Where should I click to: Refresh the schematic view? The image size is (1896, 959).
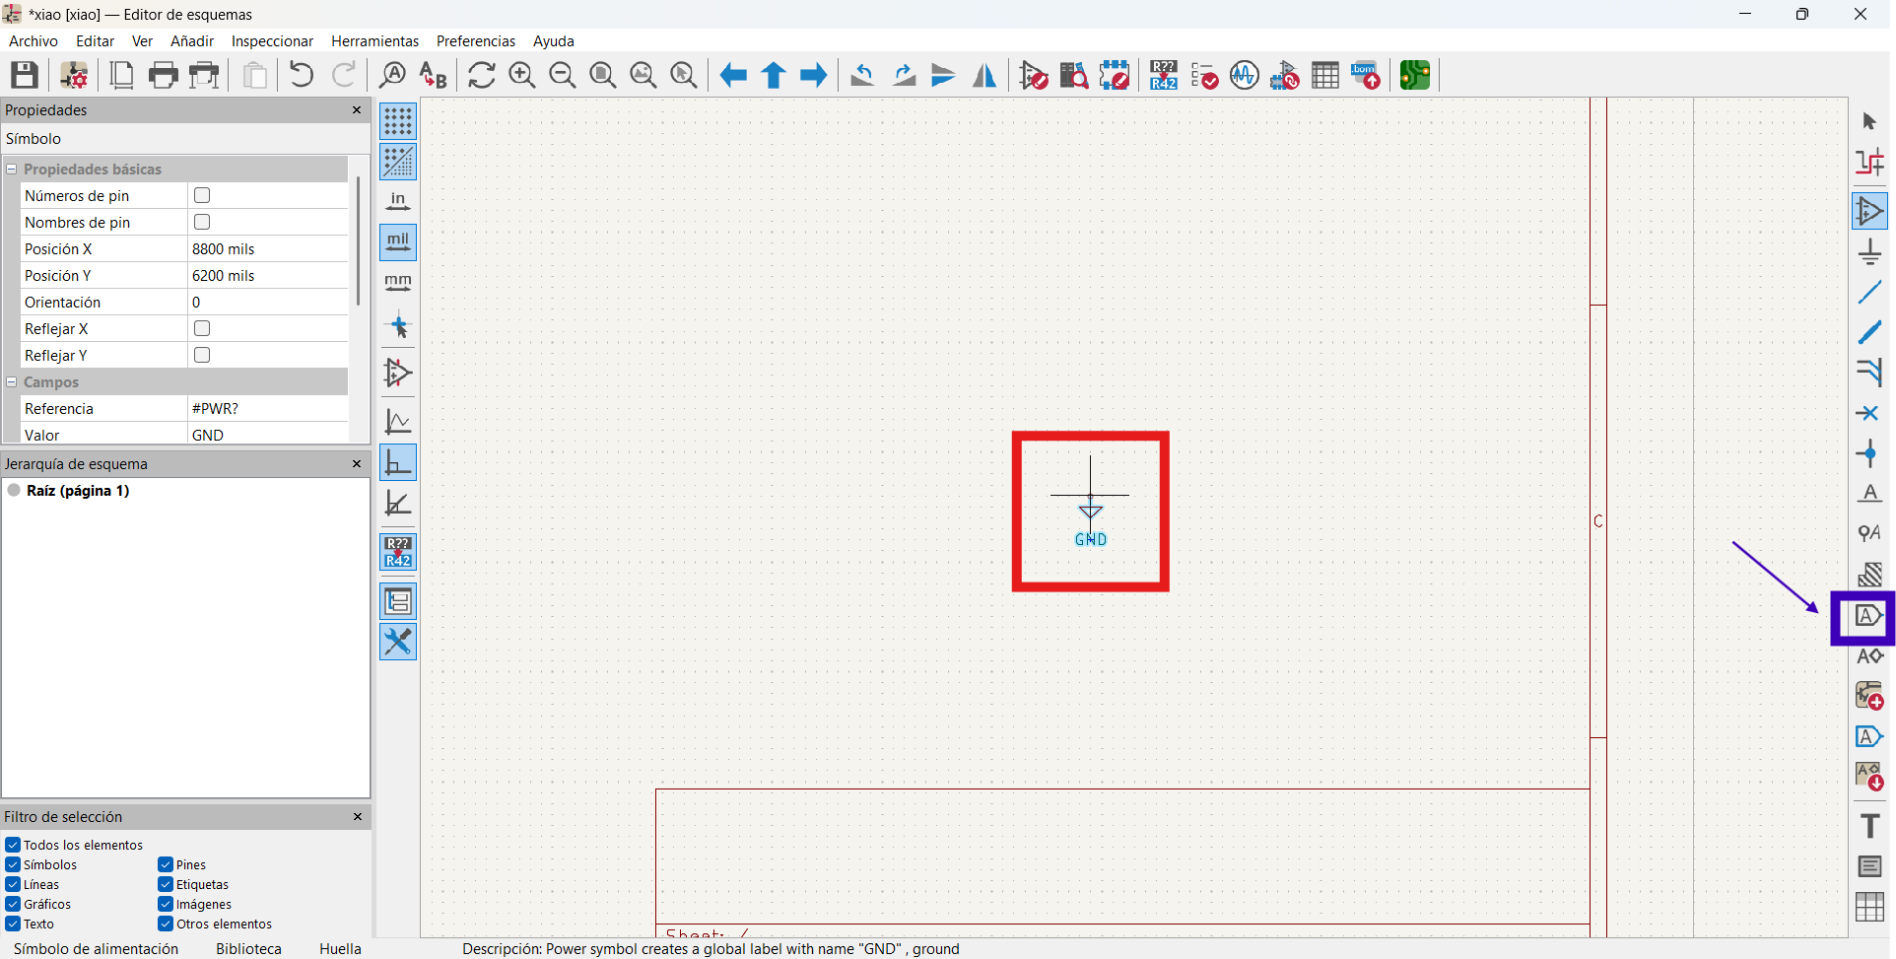[482, 75]
